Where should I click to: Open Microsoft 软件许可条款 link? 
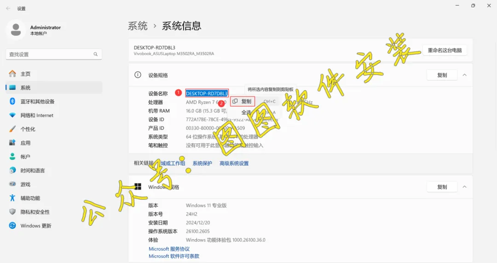(173, 256)
